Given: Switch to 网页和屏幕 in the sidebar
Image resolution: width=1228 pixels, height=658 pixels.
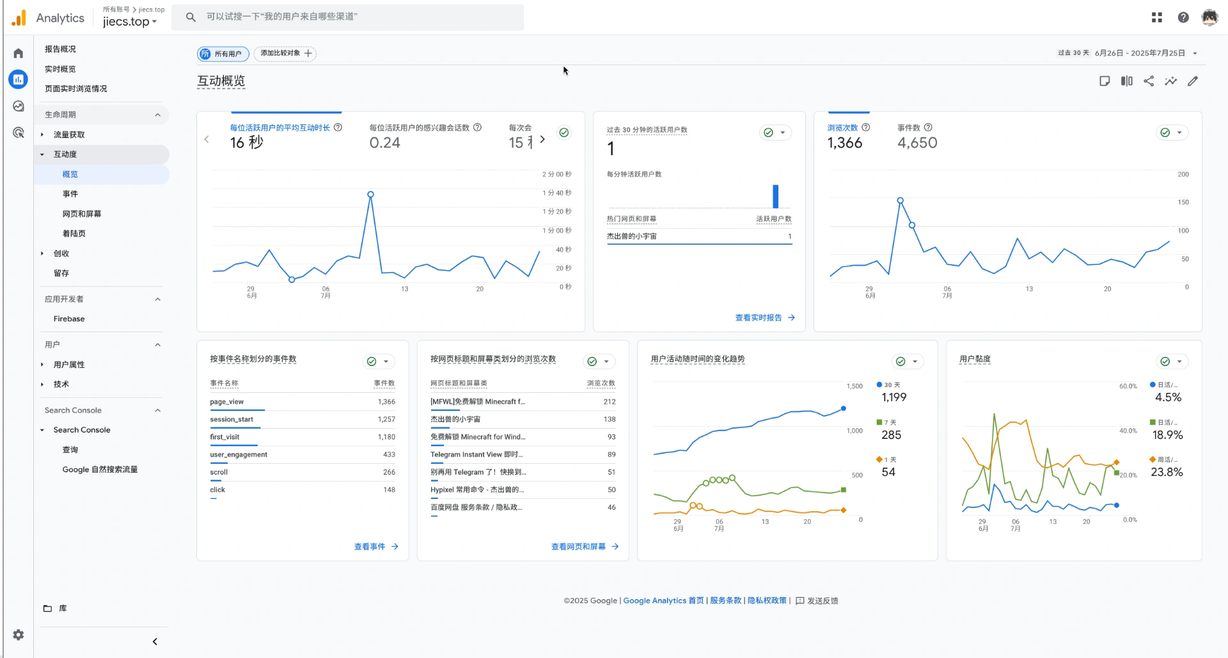Looking at the screenshot, I should [x=81, y=213].
